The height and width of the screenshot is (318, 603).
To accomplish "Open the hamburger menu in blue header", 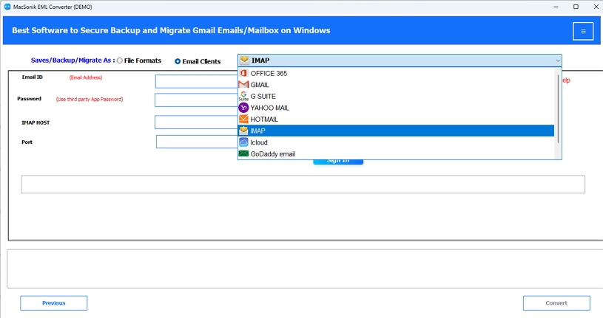I will pos(583,31).
